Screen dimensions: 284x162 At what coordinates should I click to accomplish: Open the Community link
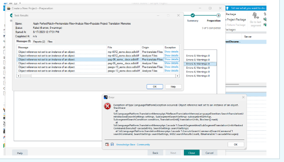pyautogui.click(x=143, y=145)
